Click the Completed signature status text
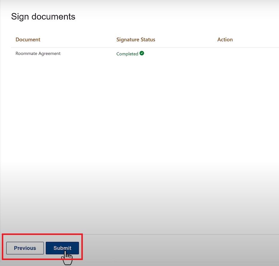The width and height of the screenshot is (279, 266). [127, 54]
